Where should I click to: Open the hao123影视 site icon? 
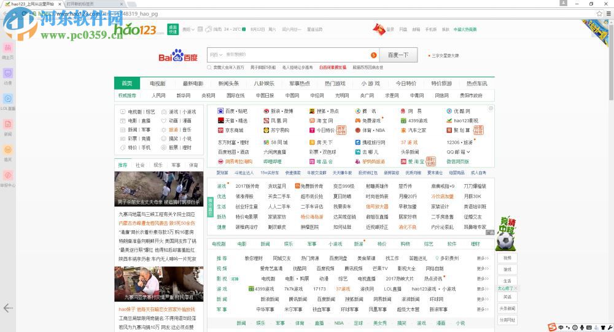(449, 120)
